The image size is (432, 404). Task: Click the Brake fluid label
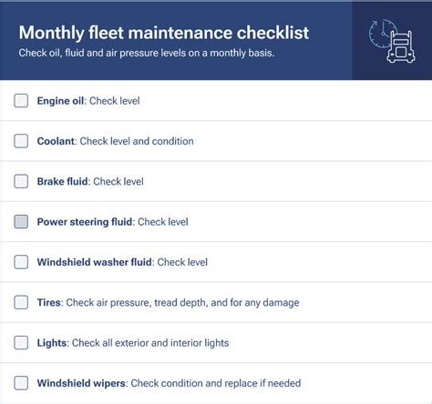click(90, 181)
